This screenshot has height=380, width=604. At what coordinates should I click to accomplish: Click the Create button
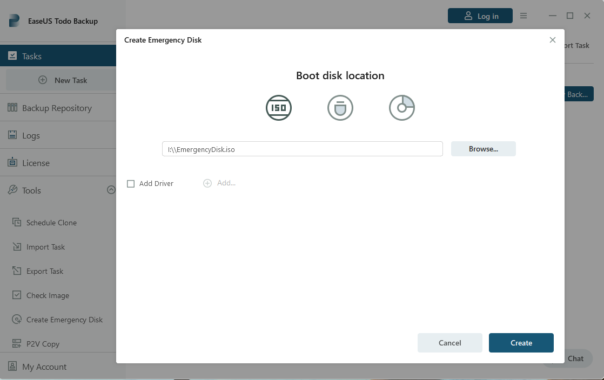(521, 343)
